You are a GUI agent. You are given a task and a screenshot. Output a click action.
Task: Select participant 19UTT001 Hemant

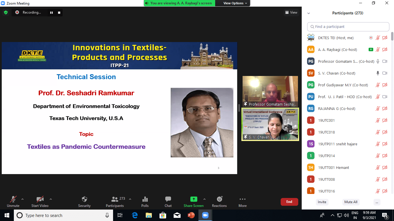click(x=347, y=167)
